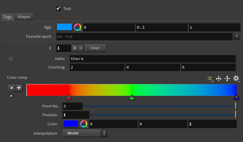The height and width of the screenshot is (142, 243).
Task: Select the blue ramp point marker
Action: pos(236,98)
